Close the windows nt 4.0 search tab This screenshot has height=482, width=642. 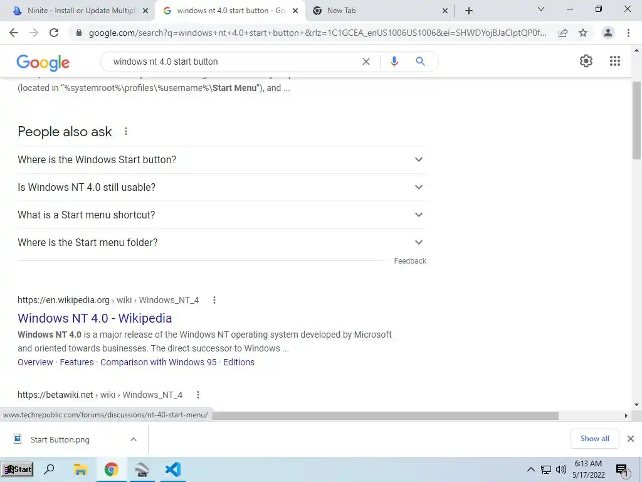click(295, 11)
